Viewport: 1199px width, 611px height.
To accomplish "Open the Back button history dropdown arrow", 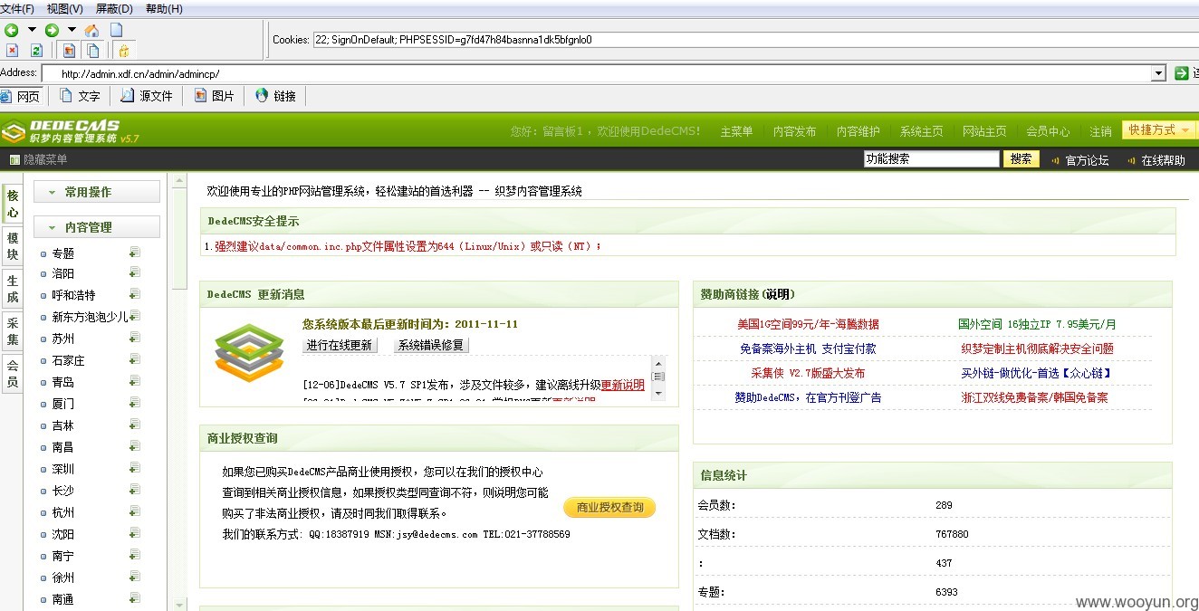I will 32,30.
